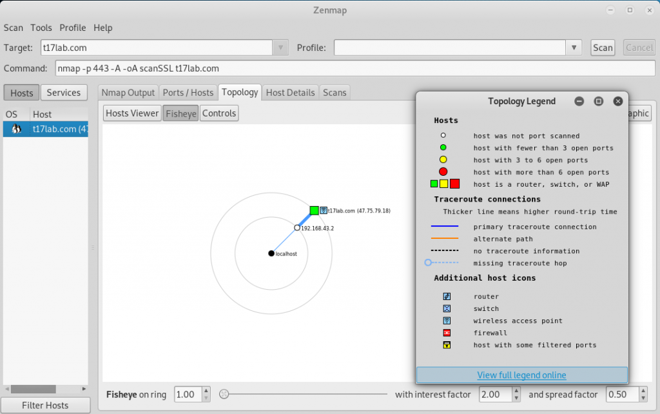Open the Controls panel in Topology view

pos(219,113)
